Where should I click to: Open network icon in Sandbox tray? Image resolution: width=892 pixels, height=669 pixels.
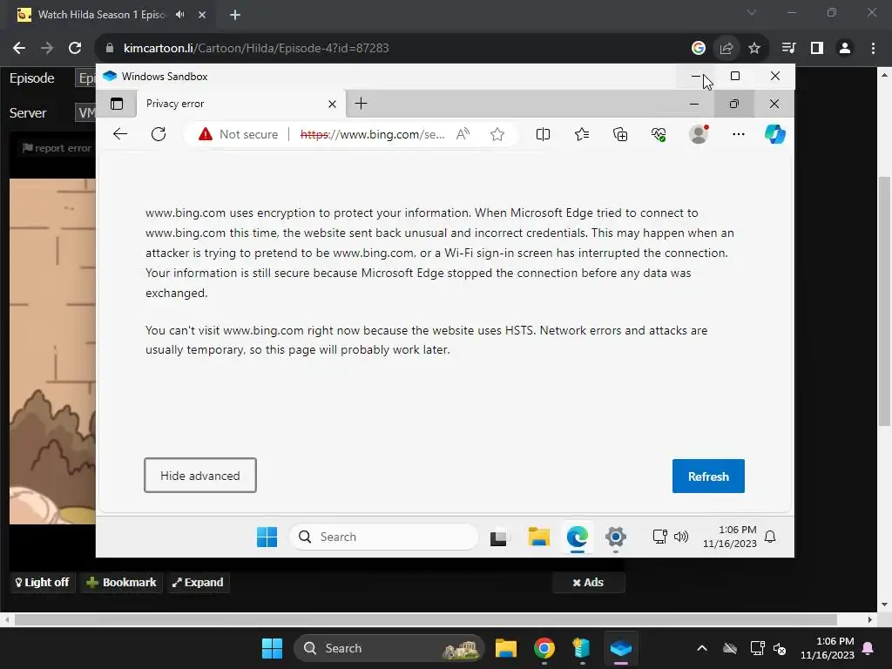click(x=660, y=537)
